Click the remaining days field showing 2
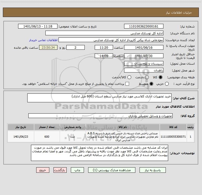Viewport: 202px width, 195px height. coord(76,47)
